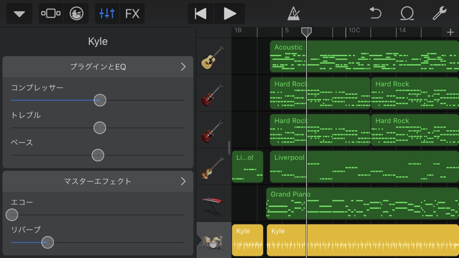This screenshot has width=459, height=258.
Task: Open the navigation dropdown triangle menu
Action: coord(19,14)
